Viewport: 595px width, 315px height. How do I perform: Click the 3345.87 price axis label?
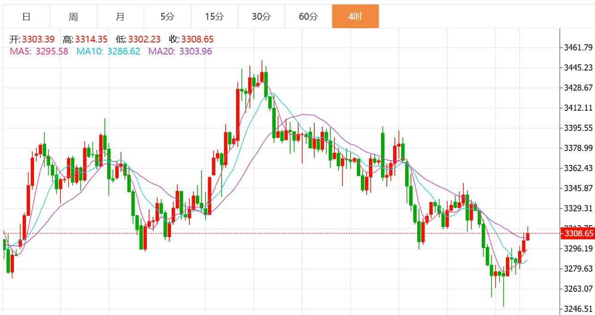click(579, 188)
